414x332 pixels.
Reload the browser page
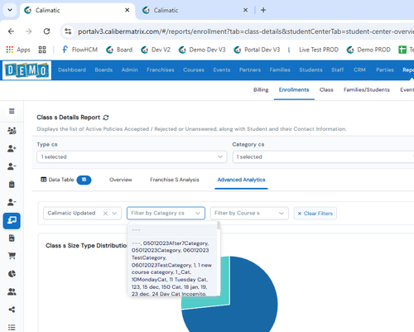coord(46,31)
